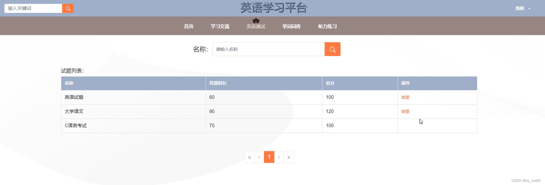Image resolution: width=545 pixels, height=185 pixels.
Task: Click 答题 link for 英语试题
Action: [x=405, y=97]
